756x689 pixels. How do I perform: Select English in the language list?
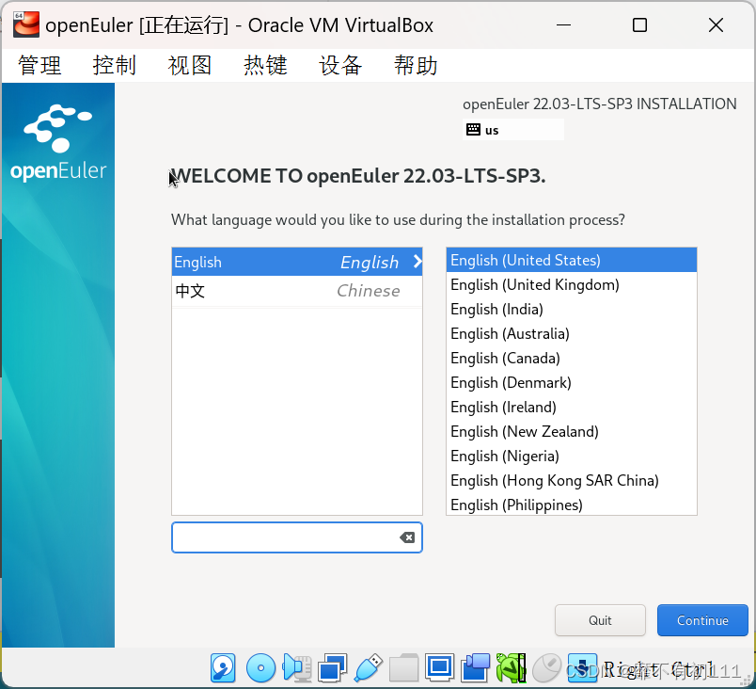297,262
